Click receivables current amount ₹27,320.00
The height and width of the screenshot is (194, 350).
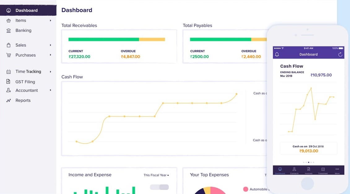80,57
